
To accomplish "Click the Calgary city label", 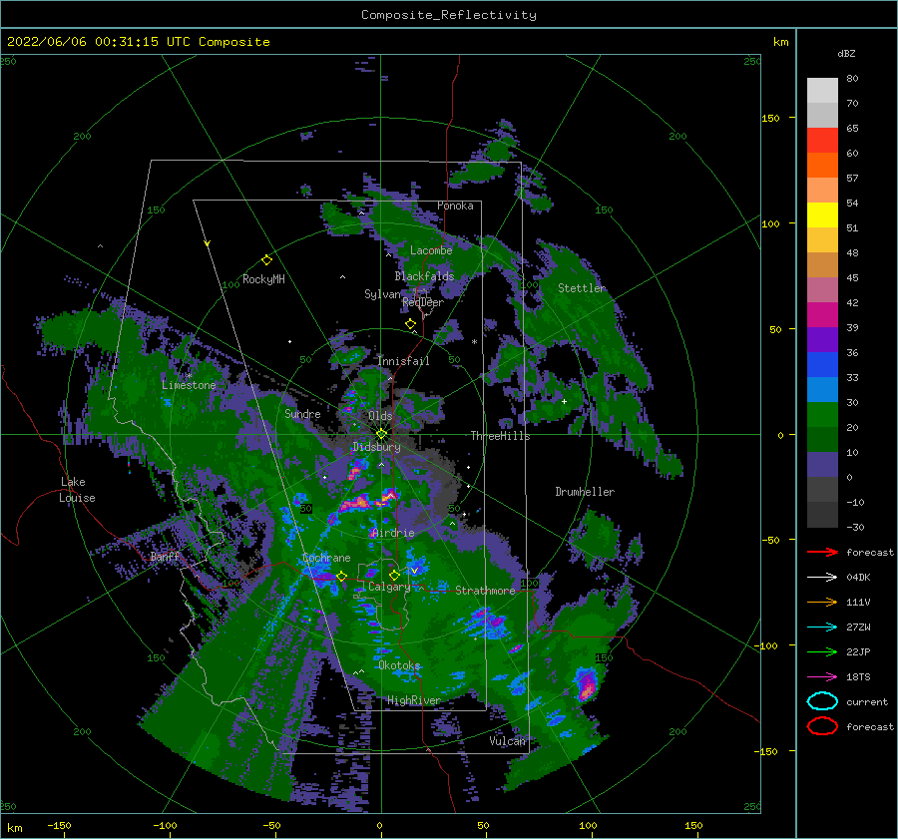I will point(389,587).
